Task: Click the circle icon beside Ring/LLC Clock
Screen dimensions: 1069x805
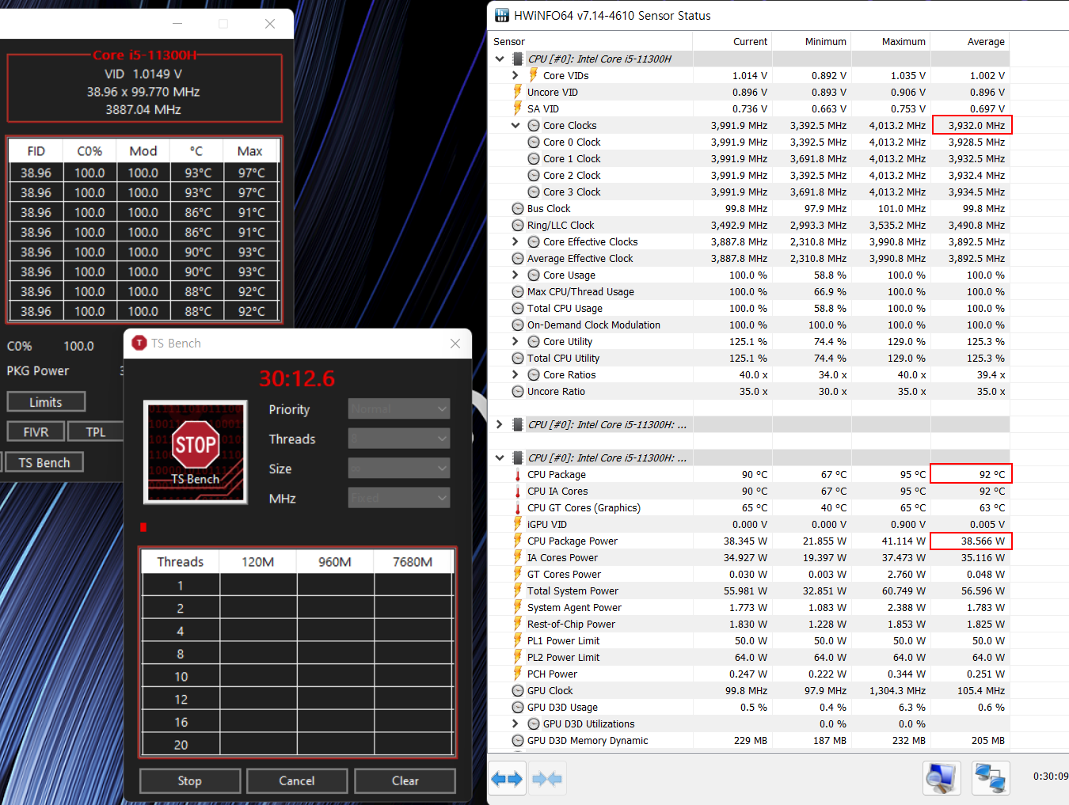Action: 518,226
